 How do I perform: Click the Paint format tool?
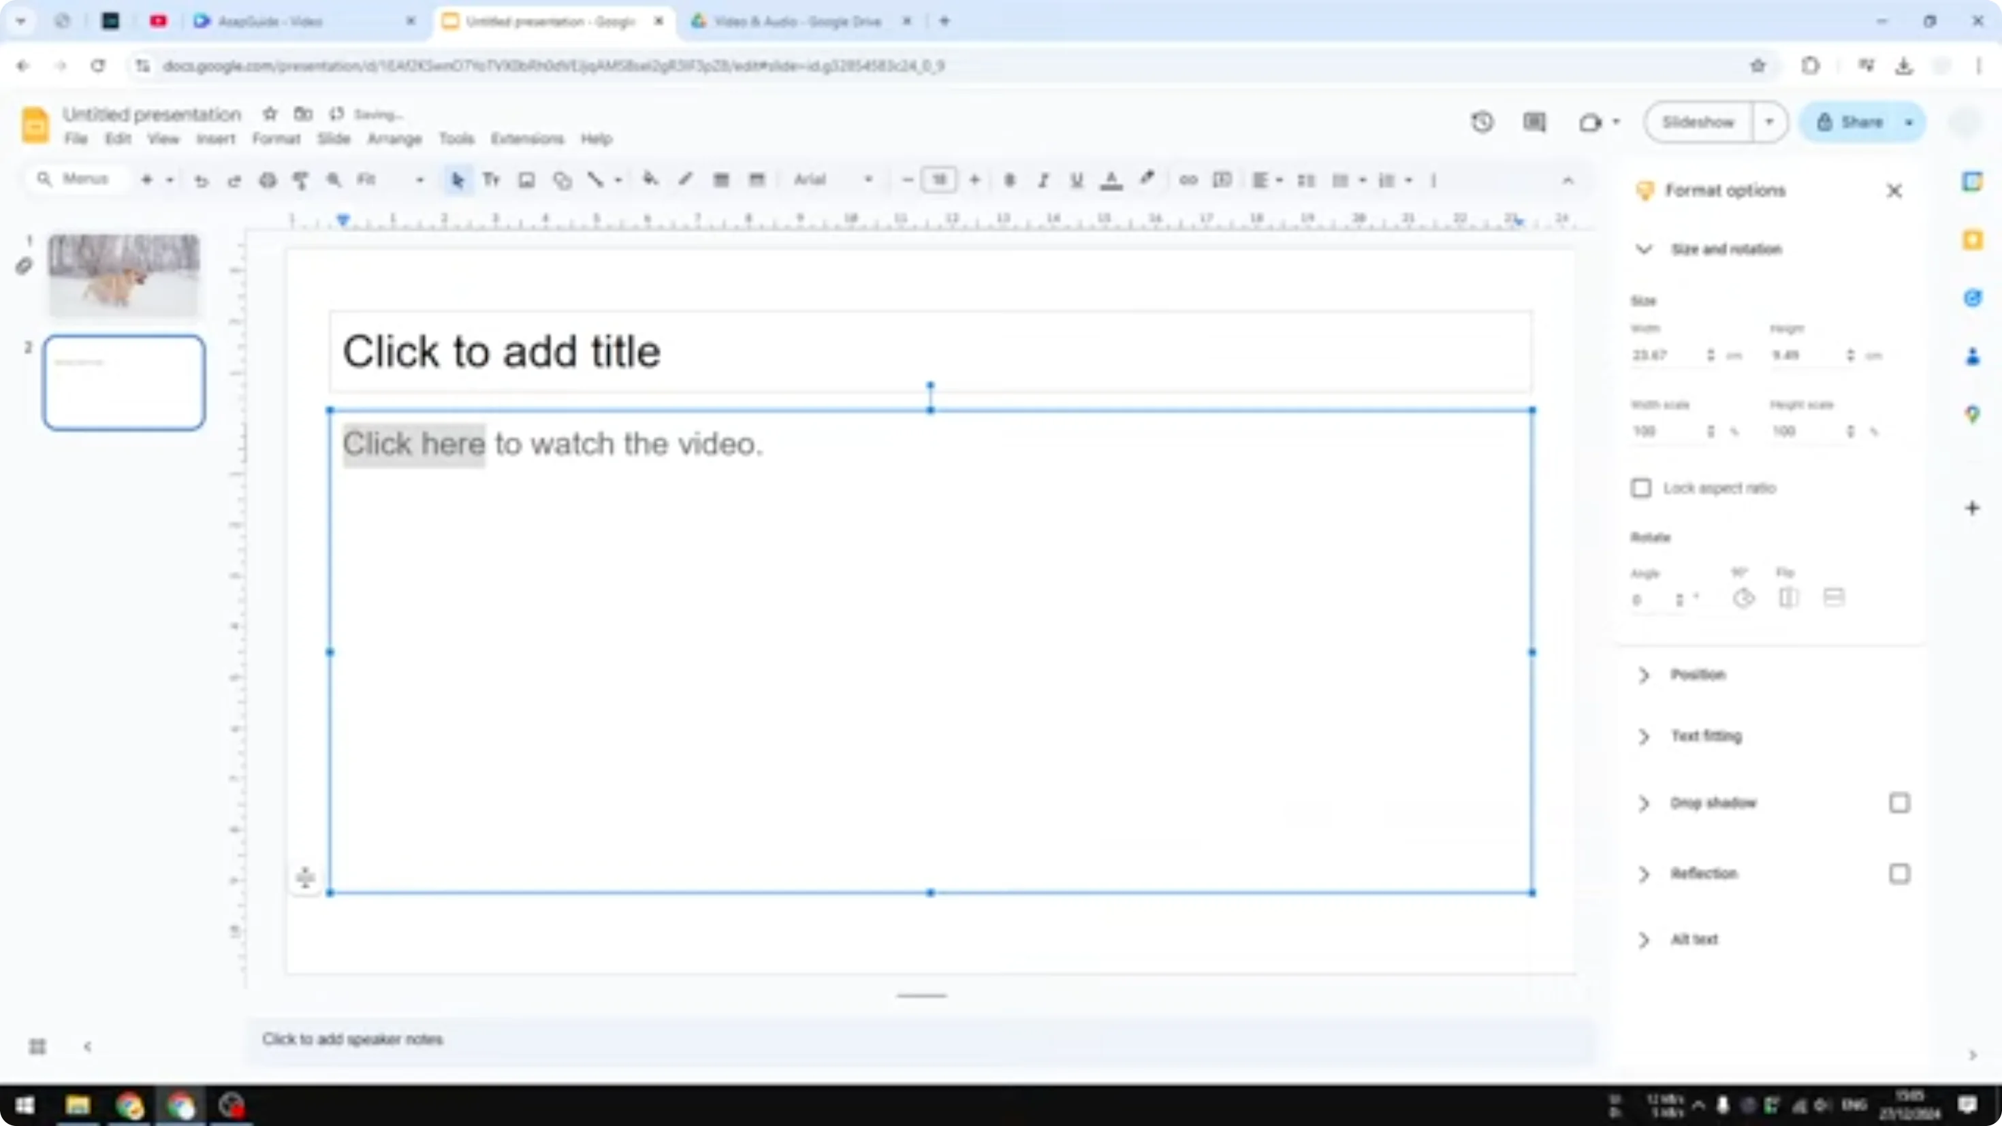(302, 180)
